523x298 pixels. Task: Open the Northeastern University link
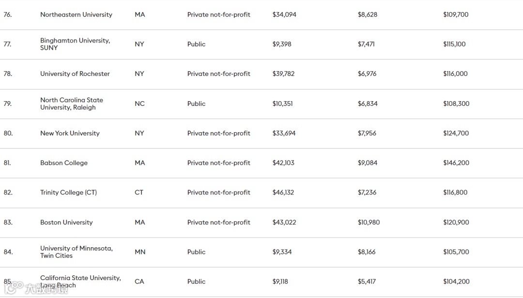76,15
